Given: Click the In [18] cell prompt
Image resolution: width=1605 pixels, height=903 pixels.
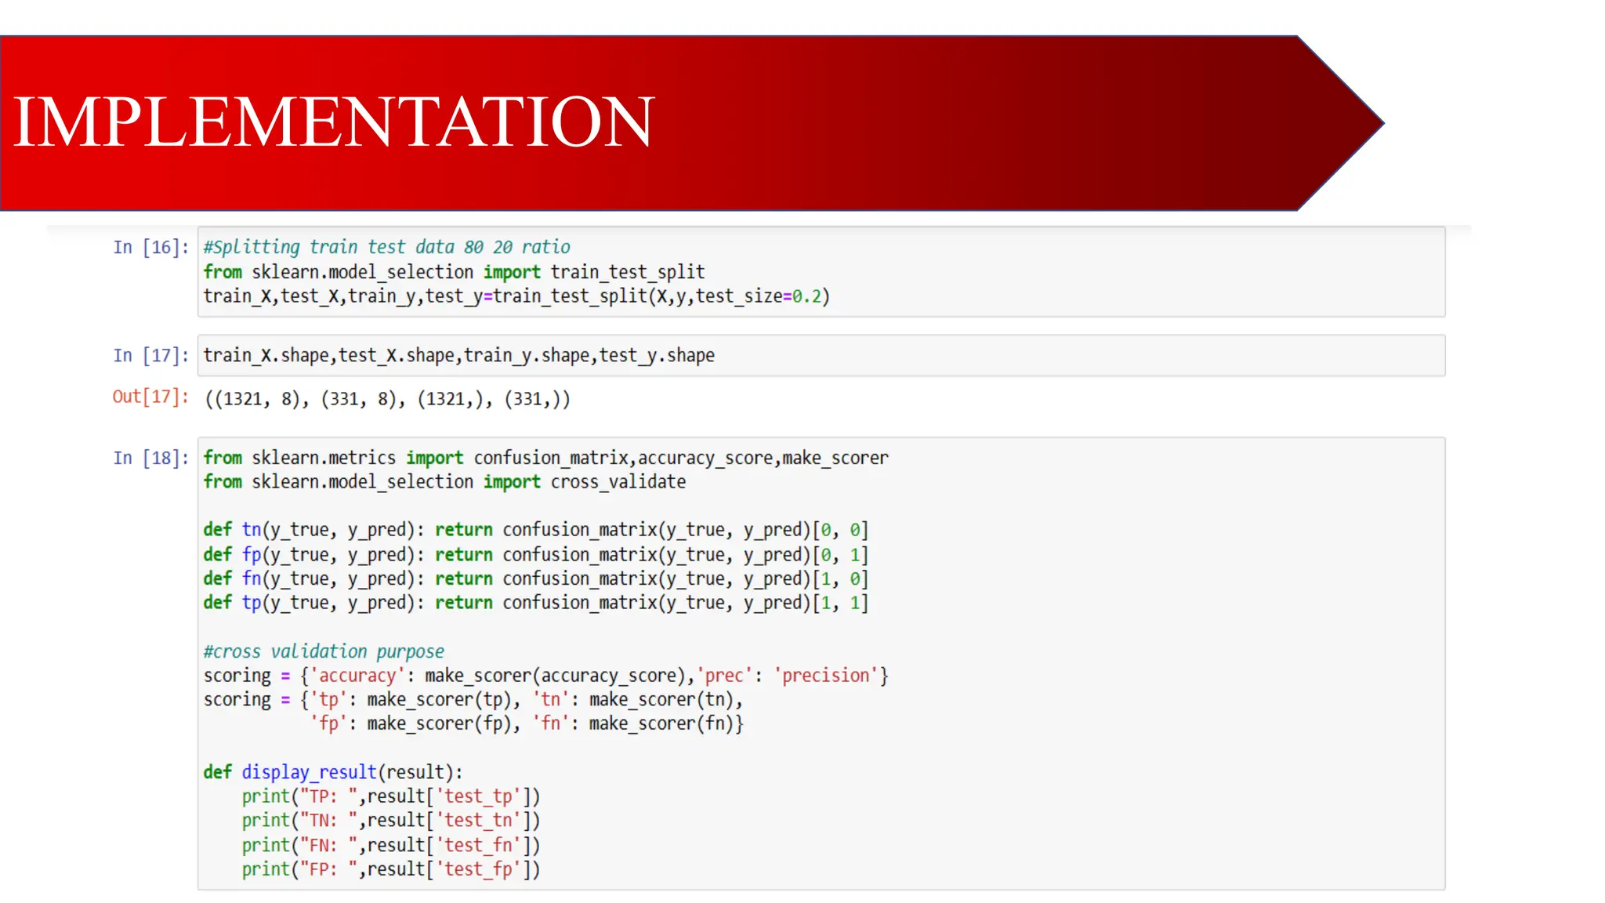Looking at the screenshot, I should click(150, 459).
